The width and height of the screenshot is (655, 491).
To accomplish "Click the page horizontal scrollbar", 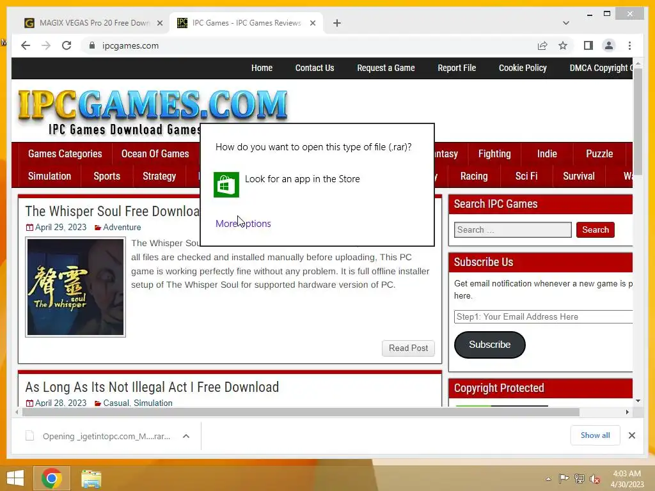I will pos(301,412).
